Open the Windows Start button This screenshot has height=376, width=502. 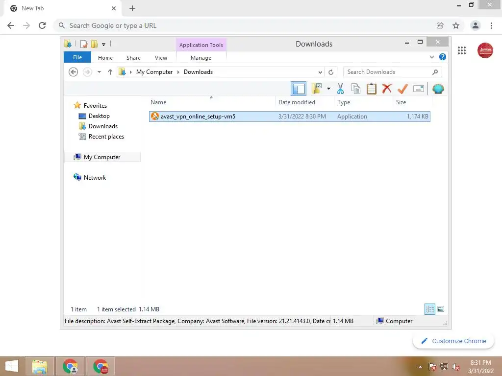pos(12,366)
